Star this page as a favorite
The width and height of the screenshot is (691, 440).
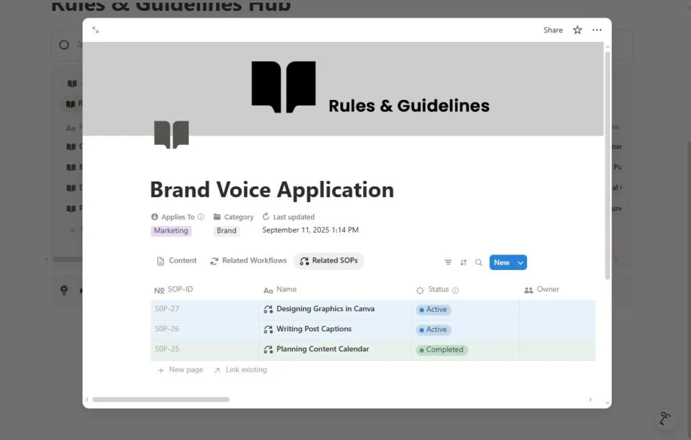click(577, 30)
